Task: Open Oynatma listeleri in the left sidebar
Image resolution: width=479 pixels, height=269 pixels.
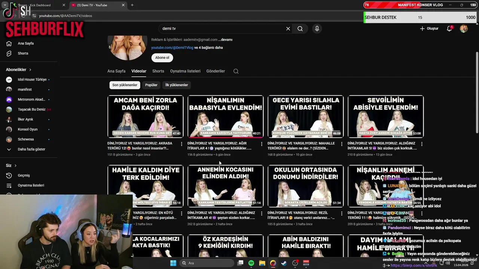Action: coord(31,185)
